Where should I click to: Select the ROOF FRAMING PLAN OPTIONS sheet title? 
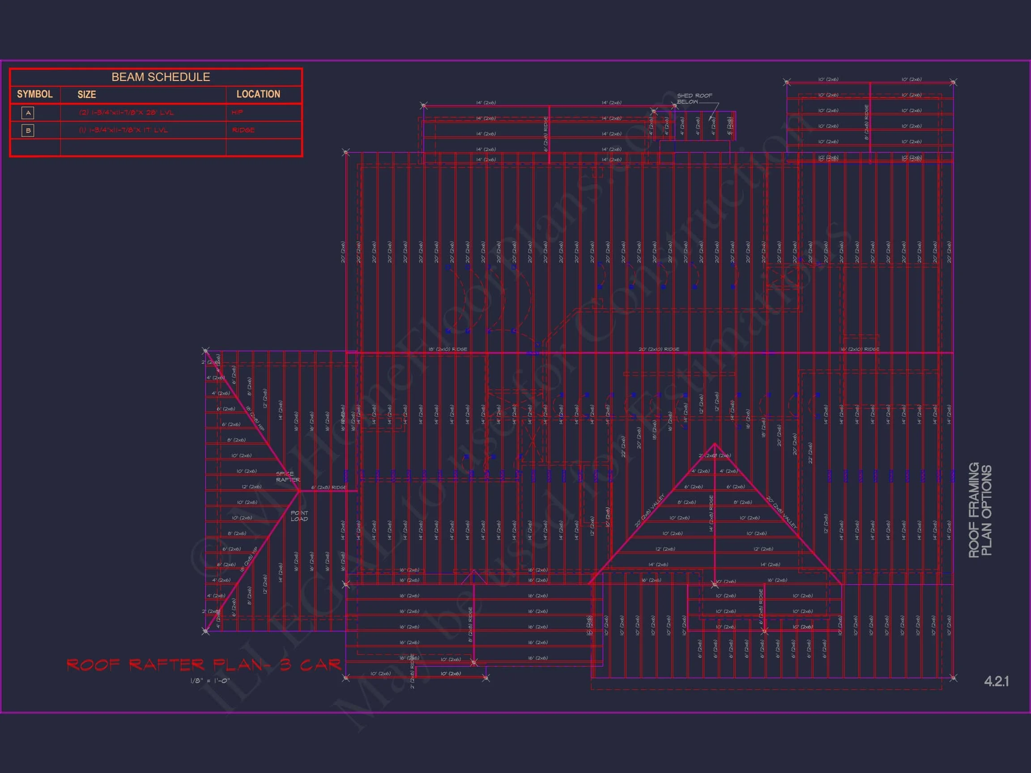coord(980,510)
